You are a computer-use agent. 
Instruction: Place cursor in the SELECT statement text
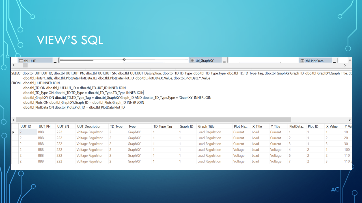(x=85, y=73)
